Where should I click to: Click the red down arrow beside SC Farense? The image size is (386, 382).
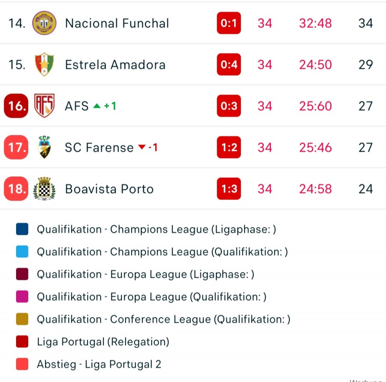click(x=142, y=147)
